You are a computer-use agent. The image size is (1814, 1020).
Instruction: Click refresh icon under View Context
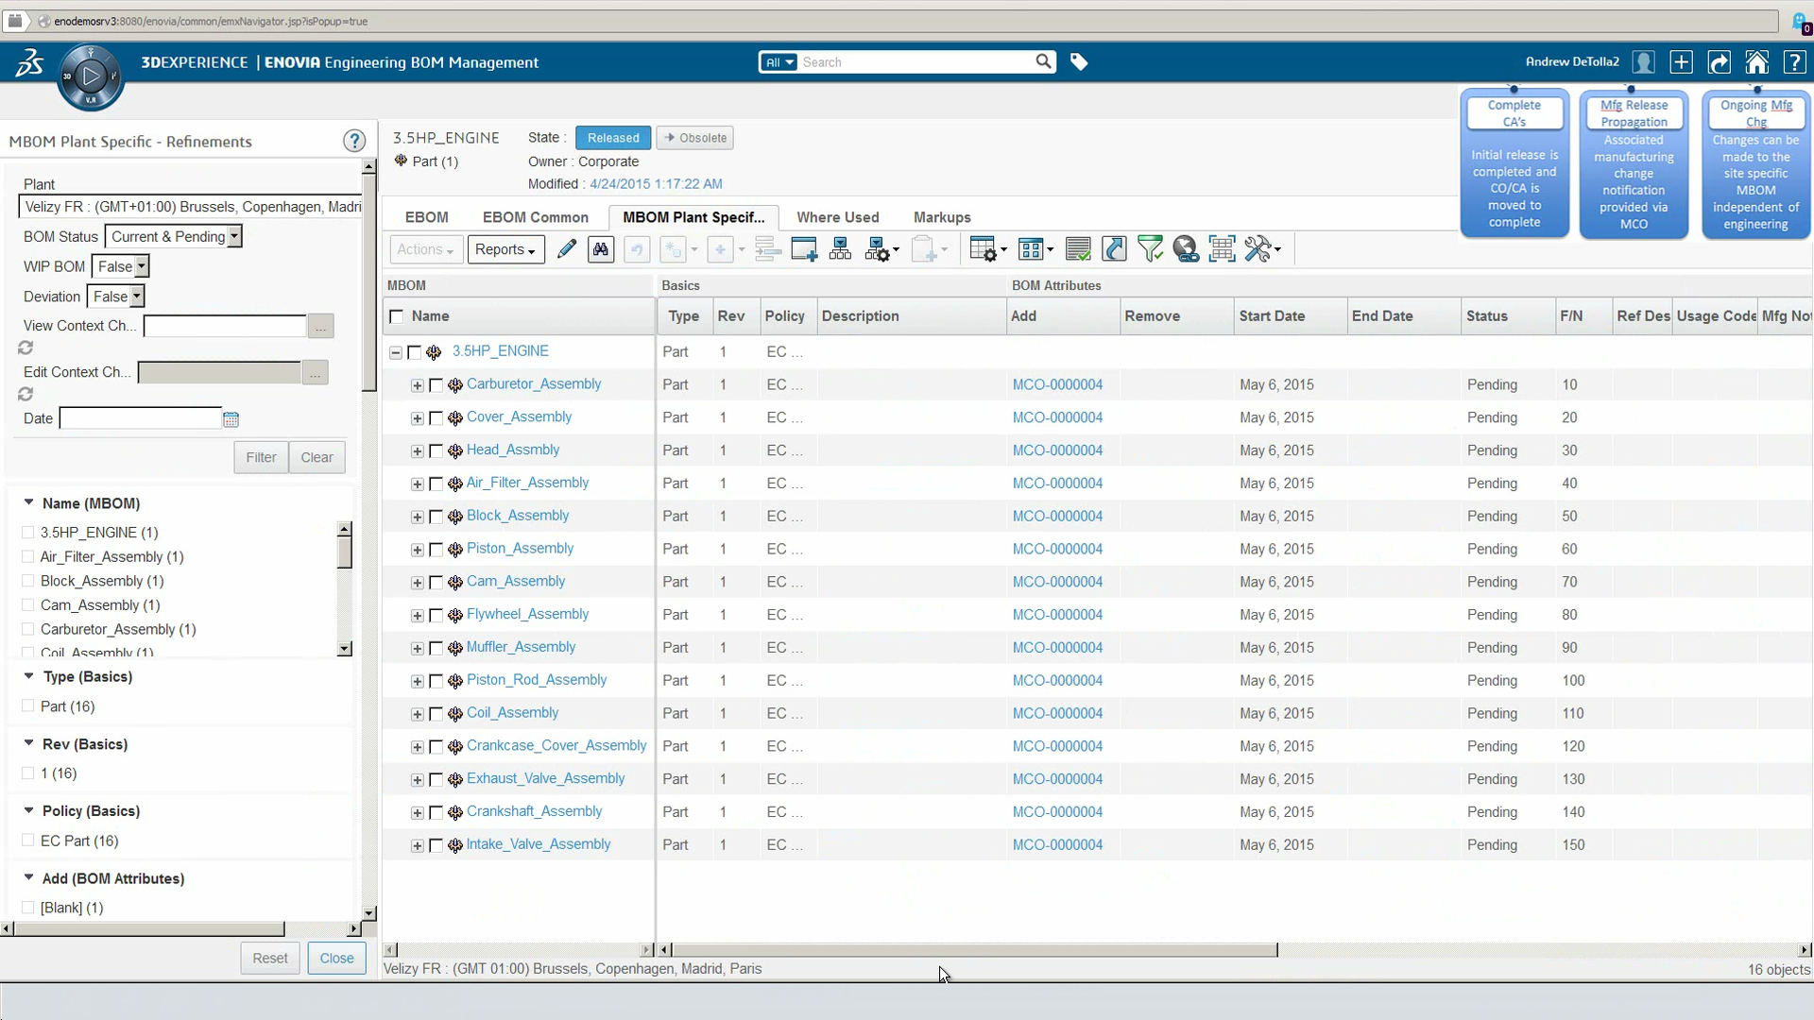coord(26,348)
